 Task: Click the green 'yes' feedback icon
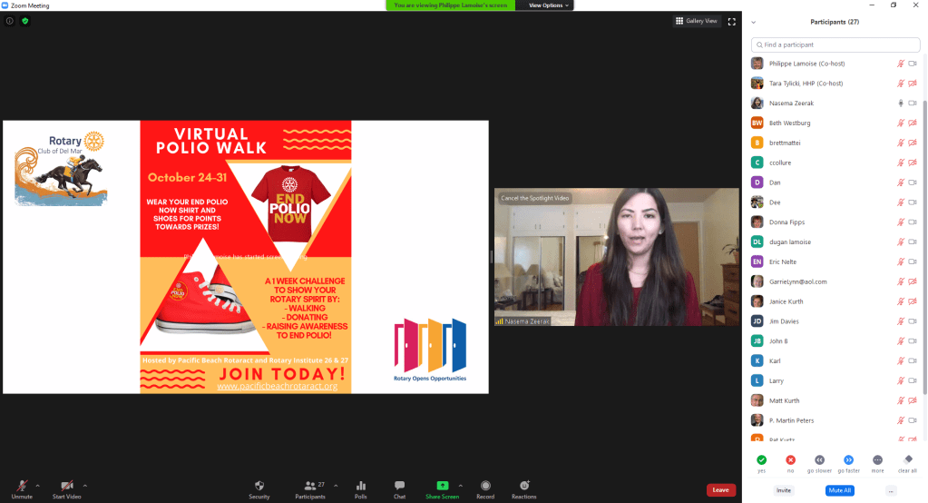coord(761,460)
